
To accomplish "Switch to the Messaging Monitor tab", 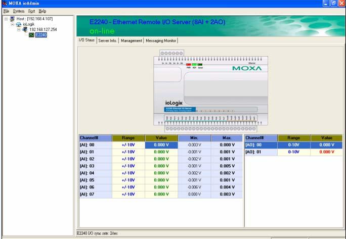I will (161, 40).
